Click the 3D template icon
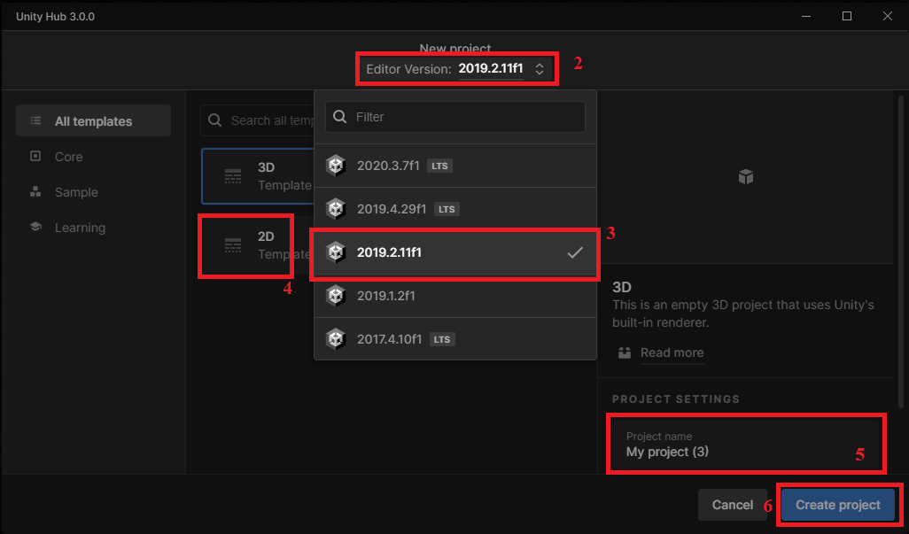The height and width of the screenshot is (534, 909). 233,176
